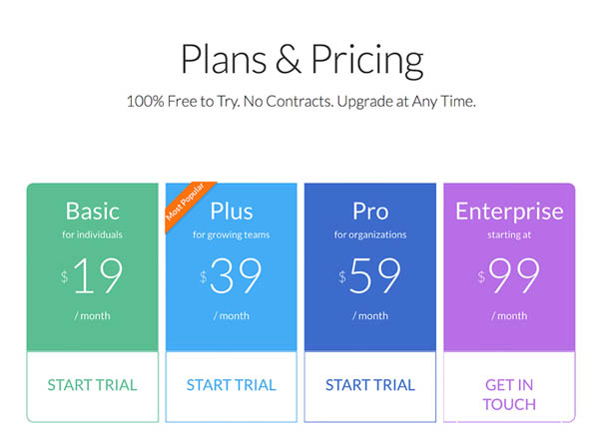The image size is (599, 439).
Task: Start trial for the Pro plan
Action: coord(370,386)
